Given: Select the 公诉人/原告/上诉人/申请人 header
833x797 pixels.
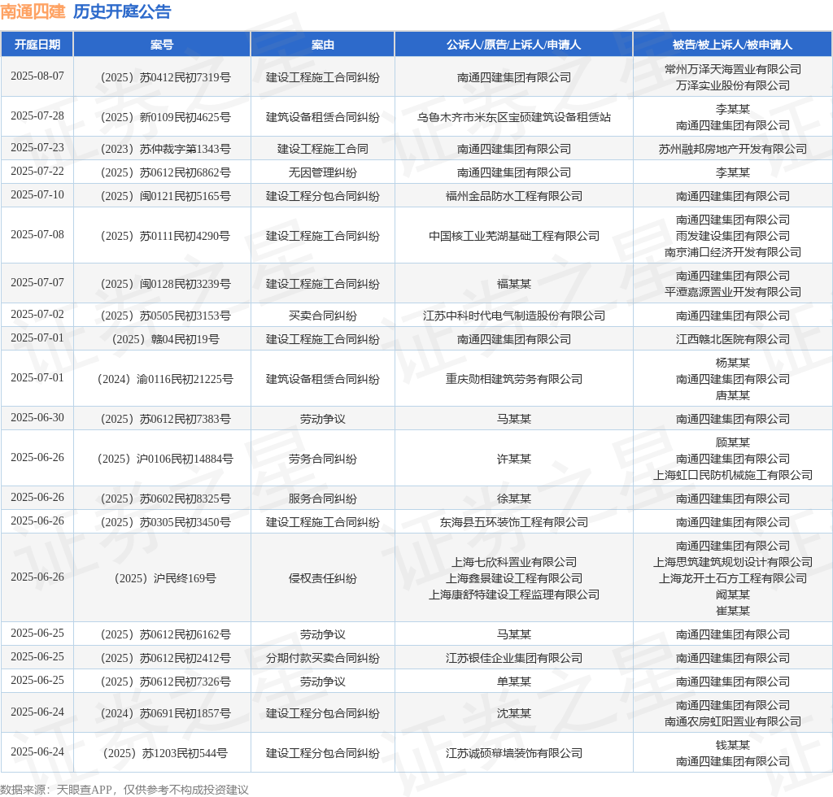Looking at the screenshot, I should [514, 45].
